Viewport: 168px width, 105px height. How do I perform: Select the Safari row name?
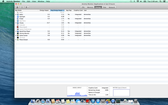click(x=21, y=14)
